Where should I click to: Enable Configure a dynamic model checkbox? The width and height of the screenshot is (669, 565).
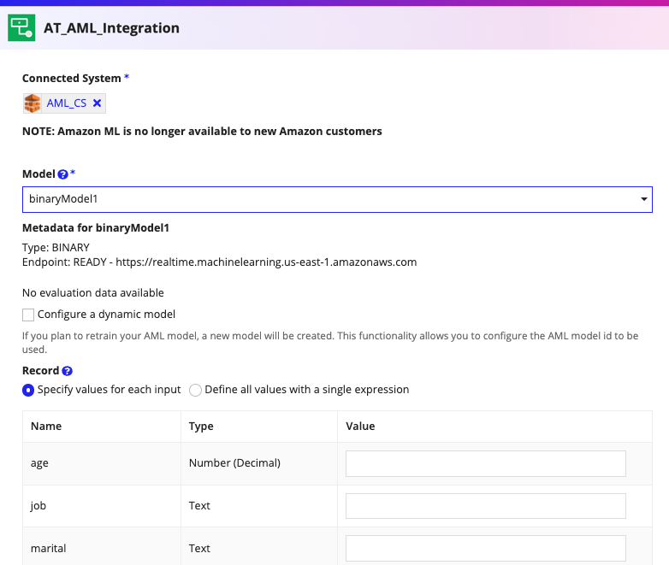[x=28, y=315]
